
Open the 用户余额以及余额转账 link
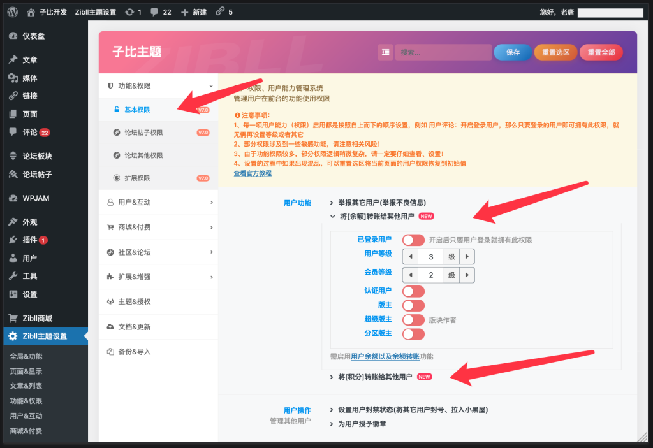coord(385,356)
